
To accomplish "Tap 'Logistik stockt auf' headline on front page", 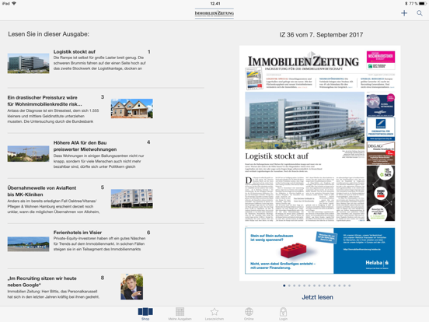I will pyautogui.click(x=277, y=156).
